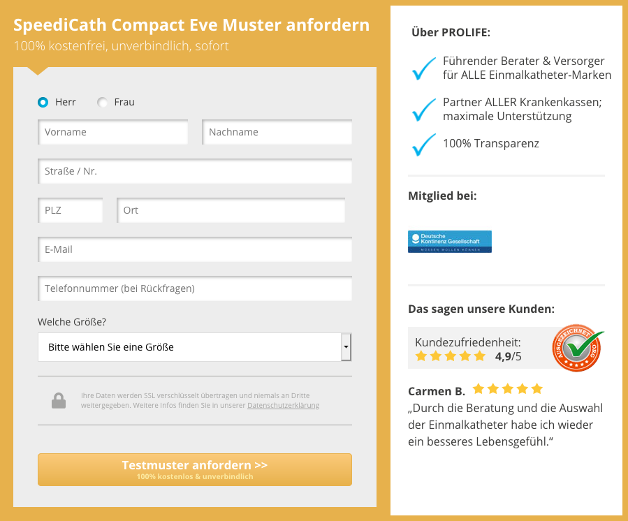Click the Vorname input field
The image size is (628, 521).
tap(113, 132)
